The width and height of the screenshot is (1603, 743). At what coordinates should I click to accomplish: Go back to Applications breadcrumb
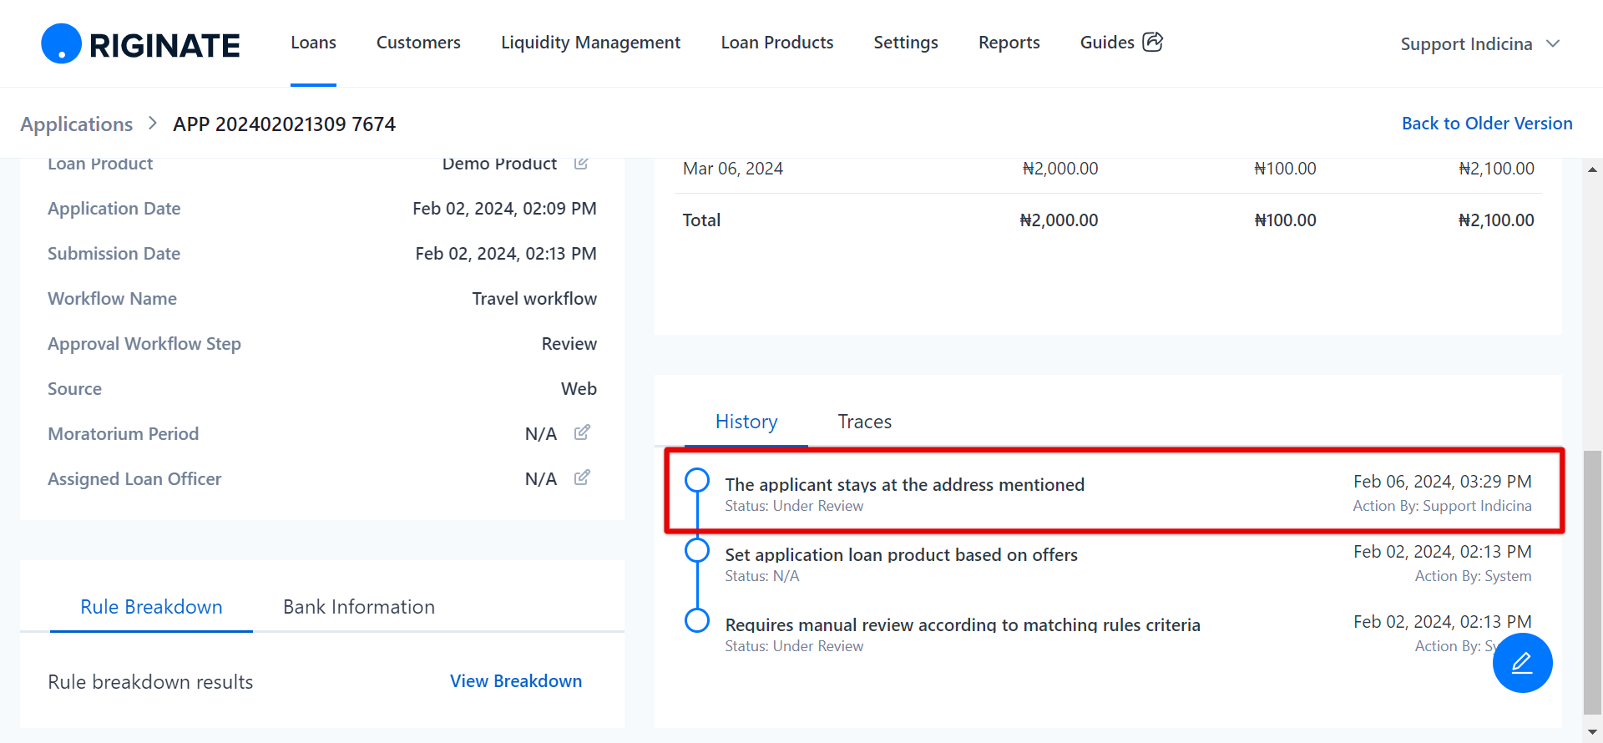pos(77,124)
